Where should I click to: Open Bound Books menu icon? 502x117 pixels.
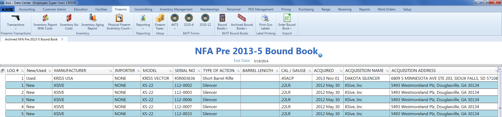click(222, 18)
